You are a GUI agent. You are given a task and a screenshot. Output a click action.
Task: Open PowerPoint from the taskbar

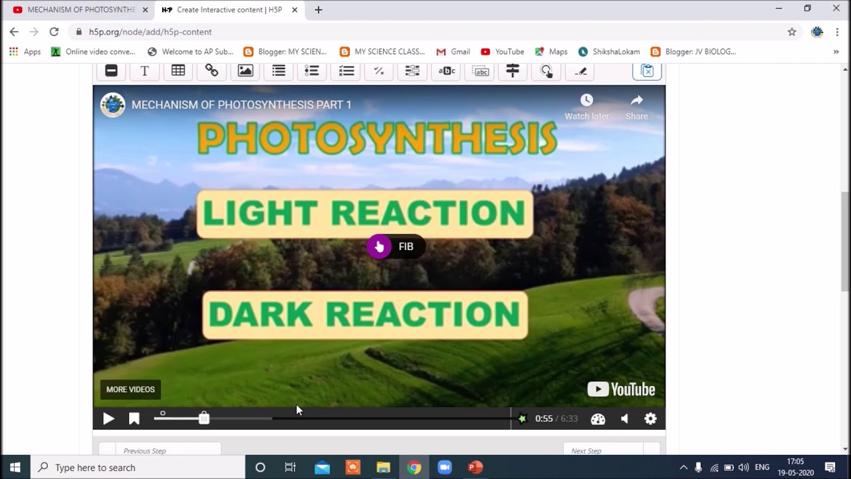click(475, 468)
